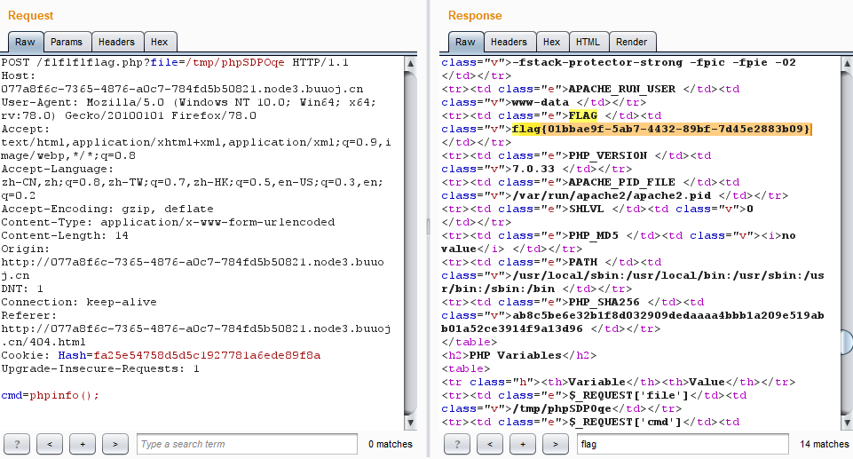The height and width of the screenshot is (459, 853).
Task: Click the Upgrade-Insecure-Requests: 1 line
Action: point(100,368)
